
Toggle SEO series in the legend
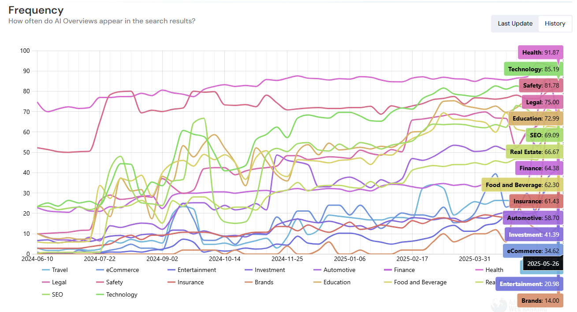pos(52,294)
